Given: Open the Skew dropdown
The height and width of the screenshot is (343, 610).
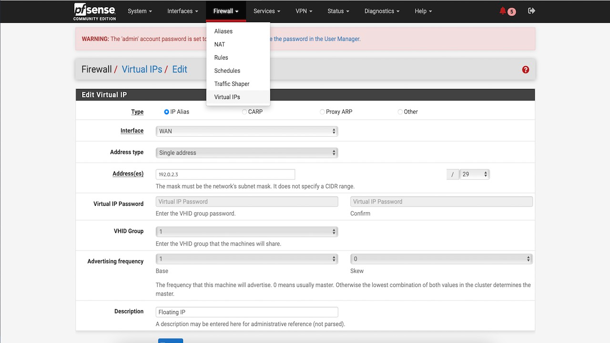Looking at the screenshot, I should coord(441,259).
